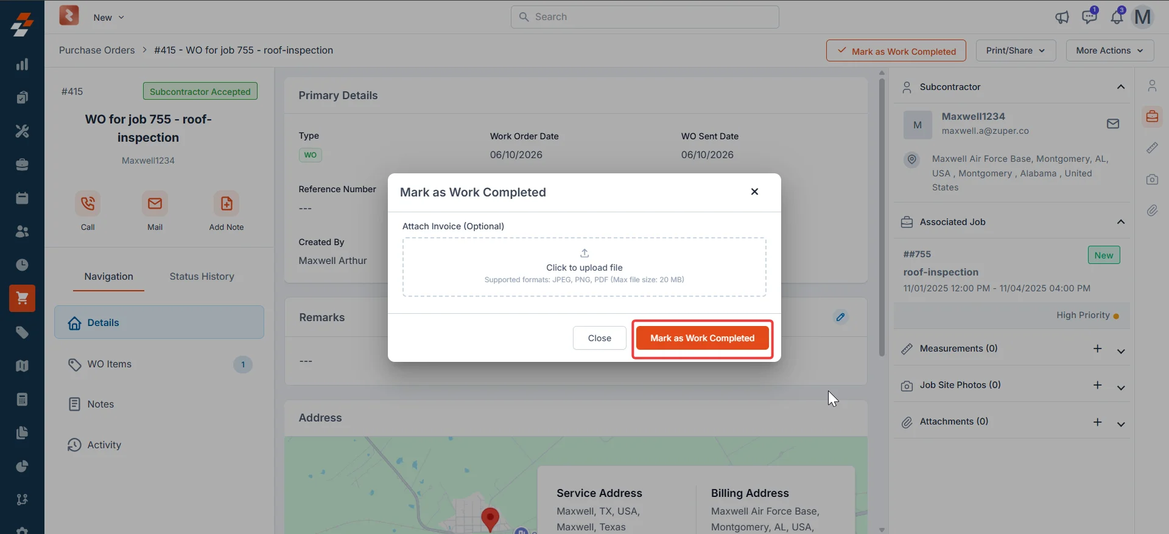Open the calculator icon in left sidebar

click(x=22, y=399)
